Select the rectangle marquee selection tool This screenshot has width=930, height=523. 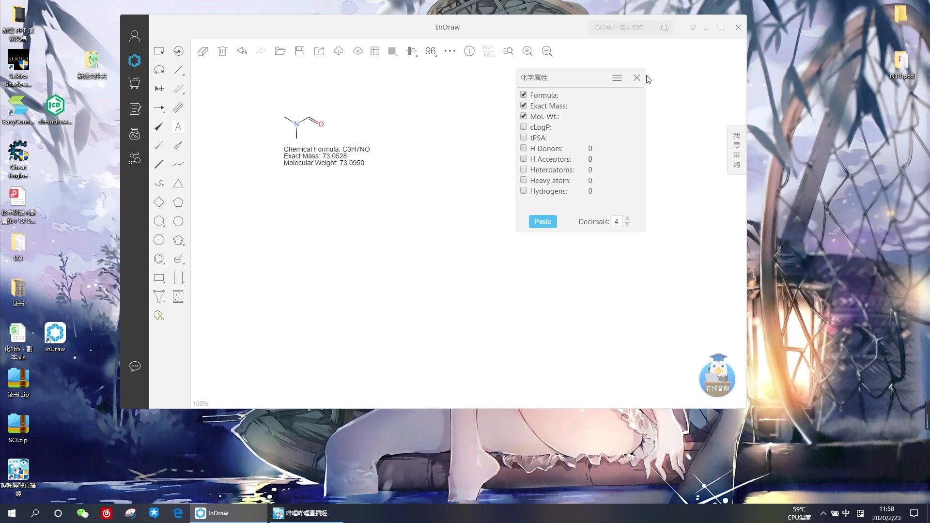coord(159,51)
